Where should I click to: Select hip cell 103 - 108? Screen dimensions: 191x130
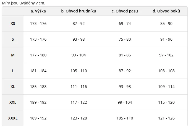coord(166,71)
